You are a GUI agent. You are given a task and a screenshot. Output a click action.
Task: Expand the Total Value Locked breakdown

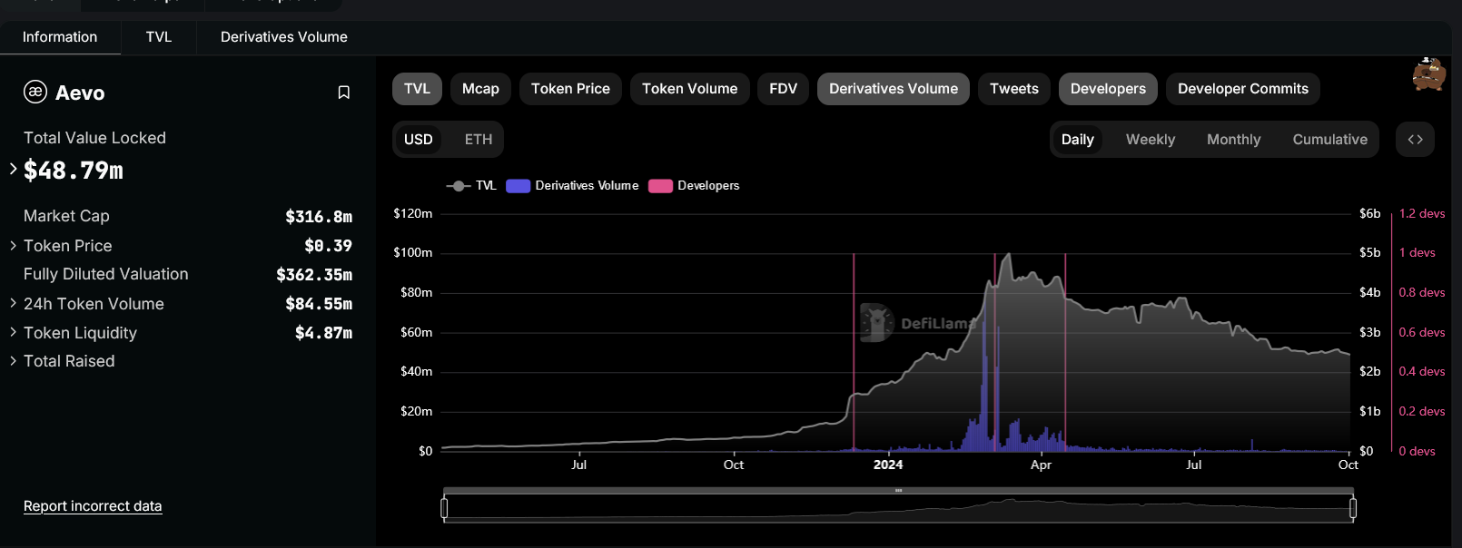pos(14,169)
